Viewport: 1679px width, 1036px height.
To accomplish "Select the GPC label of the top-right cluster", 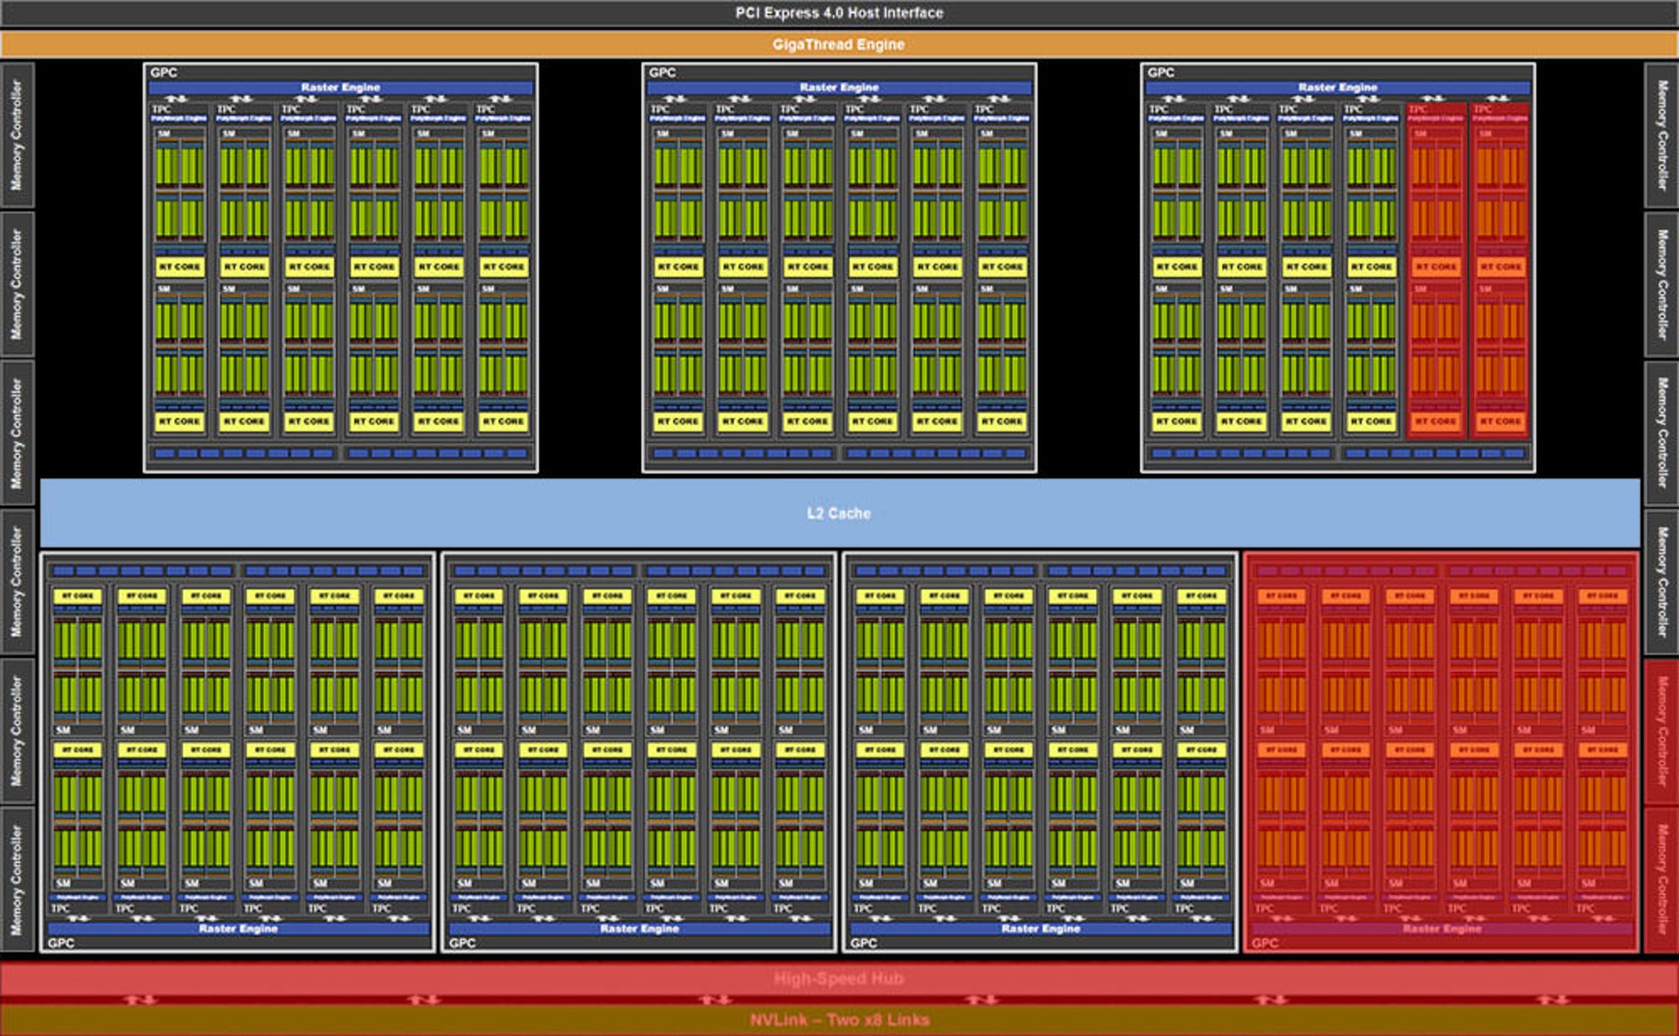I will (1160, 73).
